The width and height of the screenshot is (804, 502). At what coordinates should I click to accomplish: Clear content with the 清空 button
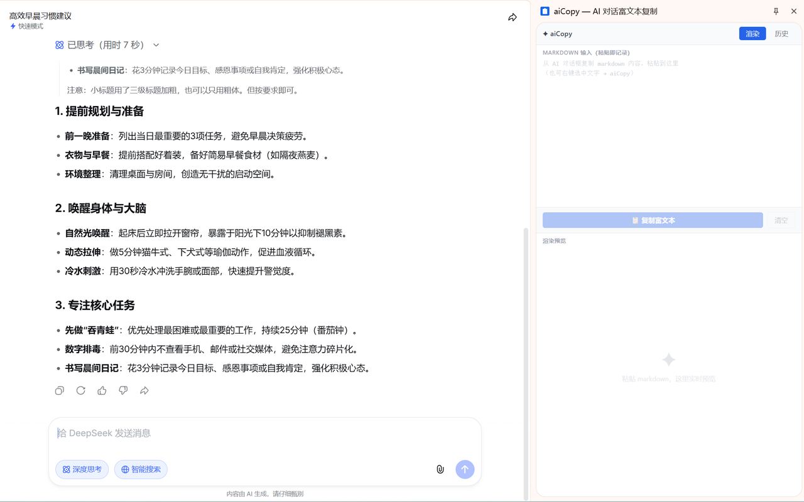781,220
